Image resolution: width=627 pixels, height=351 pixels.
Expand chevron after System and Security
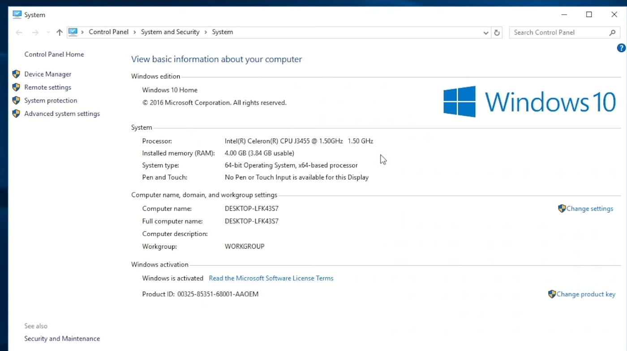coord(206,32)
